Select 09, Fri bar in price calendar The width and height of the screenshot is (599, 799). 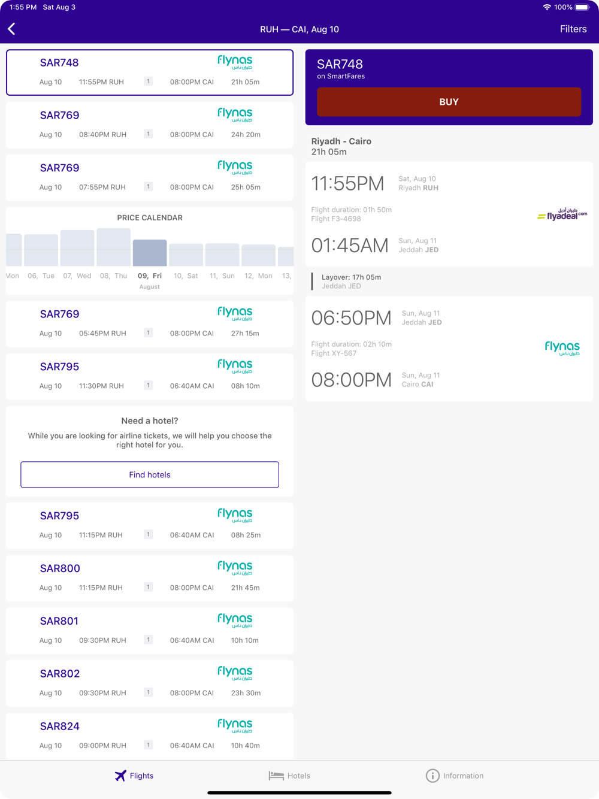150,253
